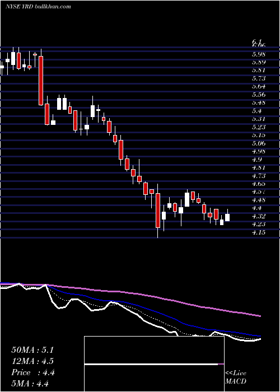Click the 5MA : 4.4 readout
Image resolution: width=280 pixels, height=392 pixels.
point(30,384)
